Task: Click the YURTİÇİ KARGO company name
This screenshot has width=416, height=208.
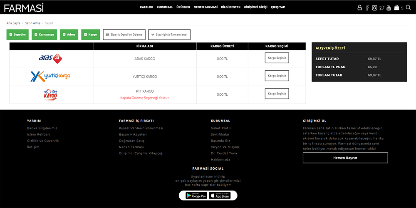Action: click(x=145, y=77)
